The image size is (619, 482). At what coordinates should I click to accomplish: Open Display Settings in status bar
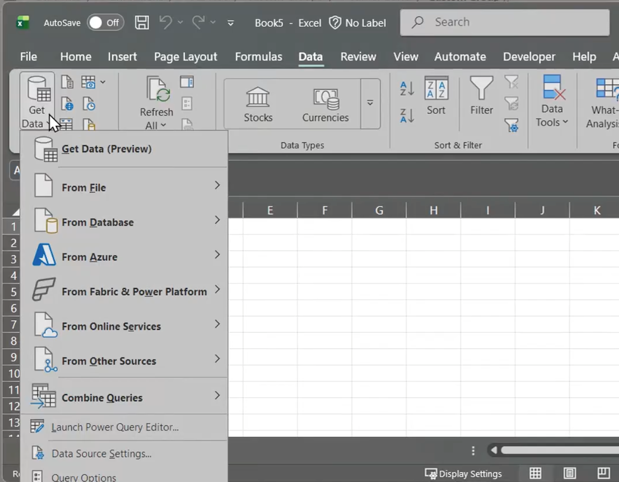[464, 474]
